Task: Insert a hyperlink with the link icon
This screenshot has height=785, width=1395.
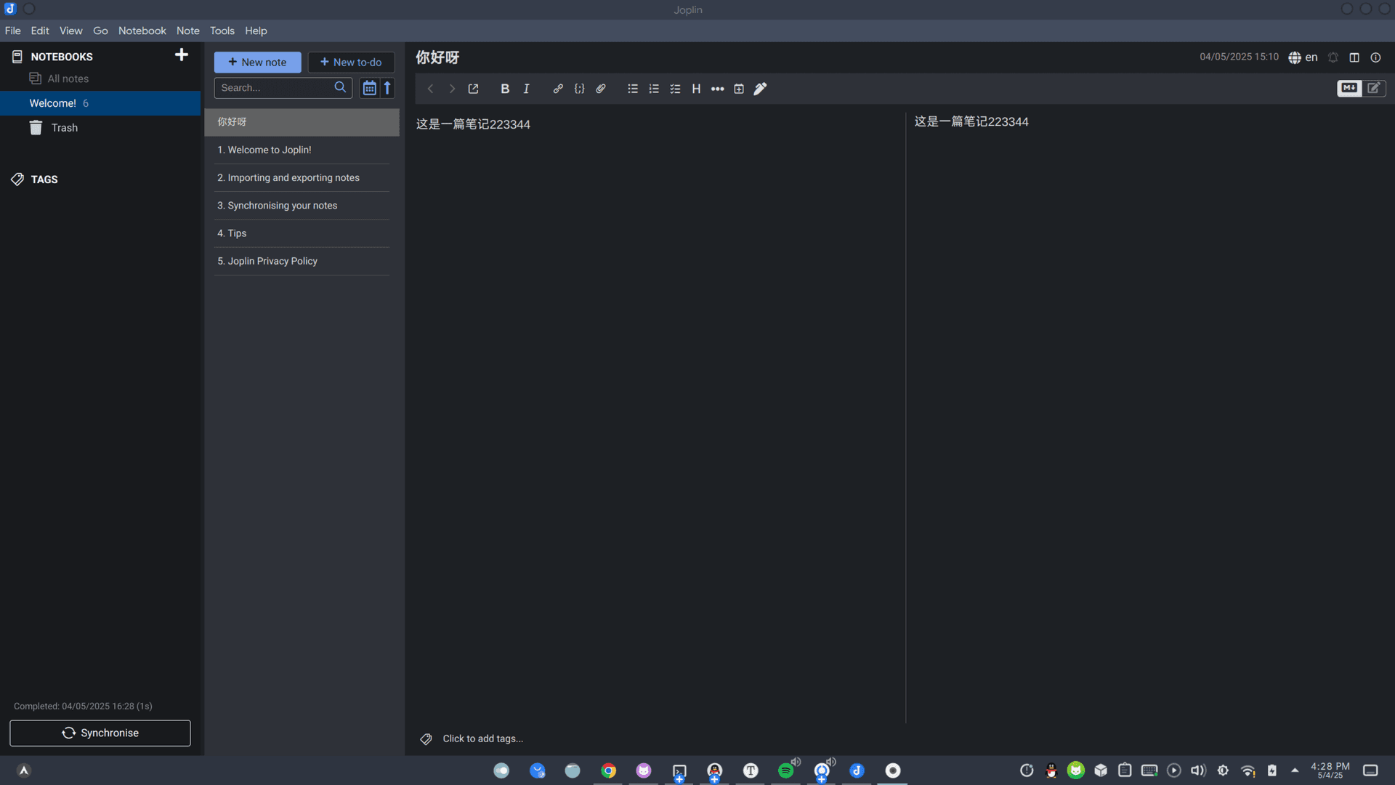Action: (558, 89)
